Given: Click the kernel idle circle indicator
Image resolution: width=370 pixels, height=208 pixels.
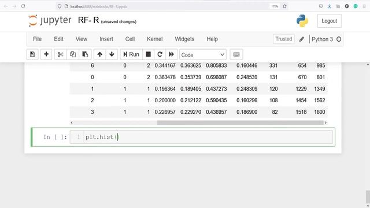Looking at the screenshot, I should pyautogui.click(x=339, y=39).
